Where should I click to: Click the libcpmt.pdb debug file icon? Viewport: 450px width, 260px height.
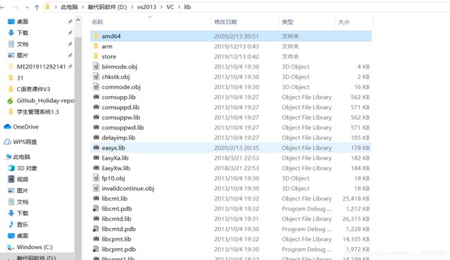pos(96,249)
